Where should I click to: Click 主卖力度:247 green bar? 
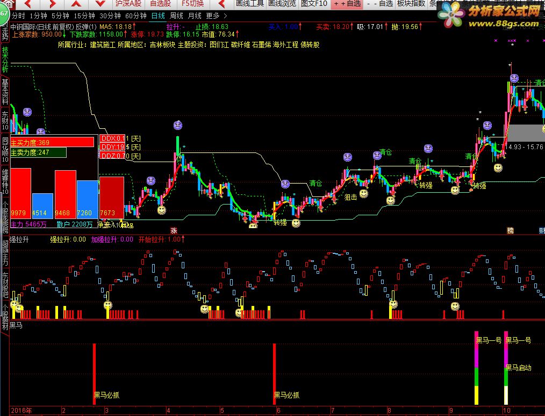click(x=38, y=152)
